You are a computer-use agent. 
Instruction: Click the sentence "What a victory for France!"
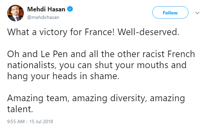tap(61, 32)
